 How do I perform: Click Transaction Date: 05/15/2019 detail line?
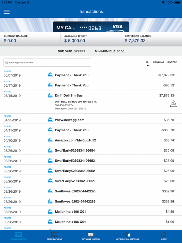click(x=70, y=109)
